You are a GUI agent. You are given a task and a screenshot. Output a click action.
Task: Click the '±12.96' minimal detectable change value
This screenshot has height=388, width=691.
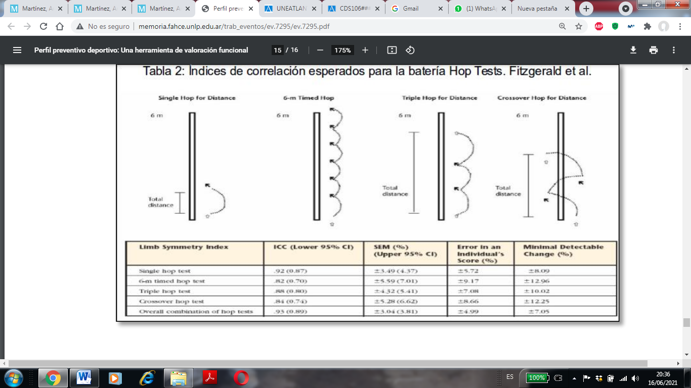click(539, 281)
